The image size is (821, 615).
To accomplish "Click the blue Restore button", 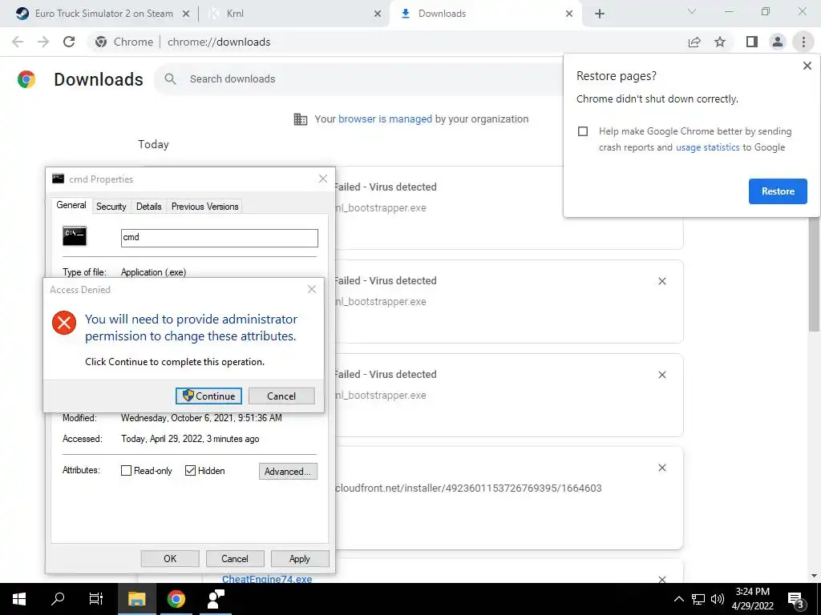I will pyautogui.click(x=778, y=191).
